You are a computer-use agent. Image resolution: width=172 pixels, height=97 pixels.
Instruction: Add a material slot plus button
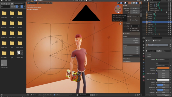[170, 44]
